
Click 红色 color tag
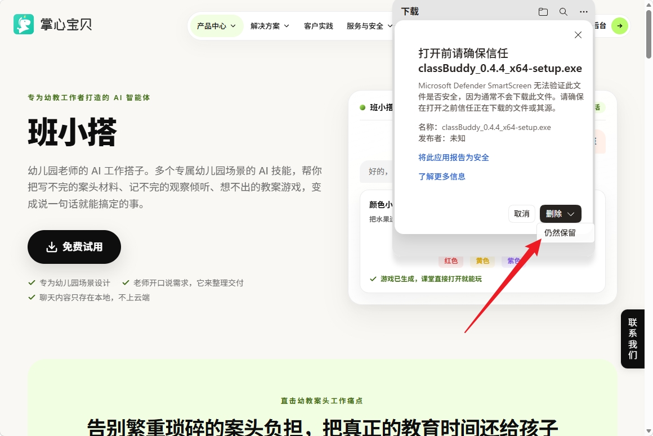pyautogui.click(x=450, y=261)
